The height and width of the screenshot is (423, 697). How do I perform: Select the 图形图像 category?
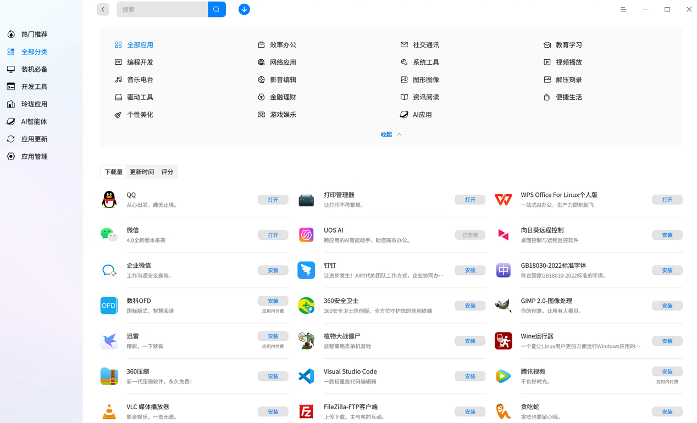point(420,80)
